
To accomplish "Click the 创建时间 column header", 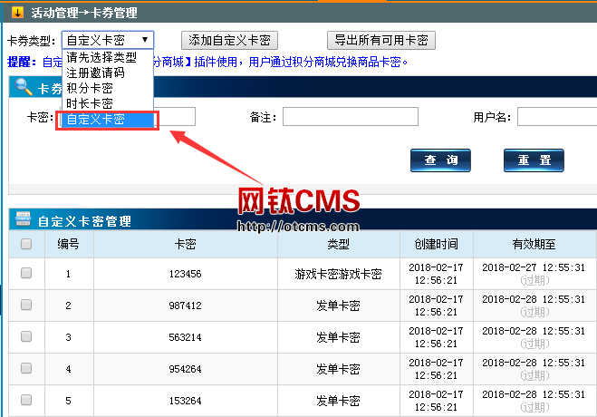I will [x=437, y=244].
